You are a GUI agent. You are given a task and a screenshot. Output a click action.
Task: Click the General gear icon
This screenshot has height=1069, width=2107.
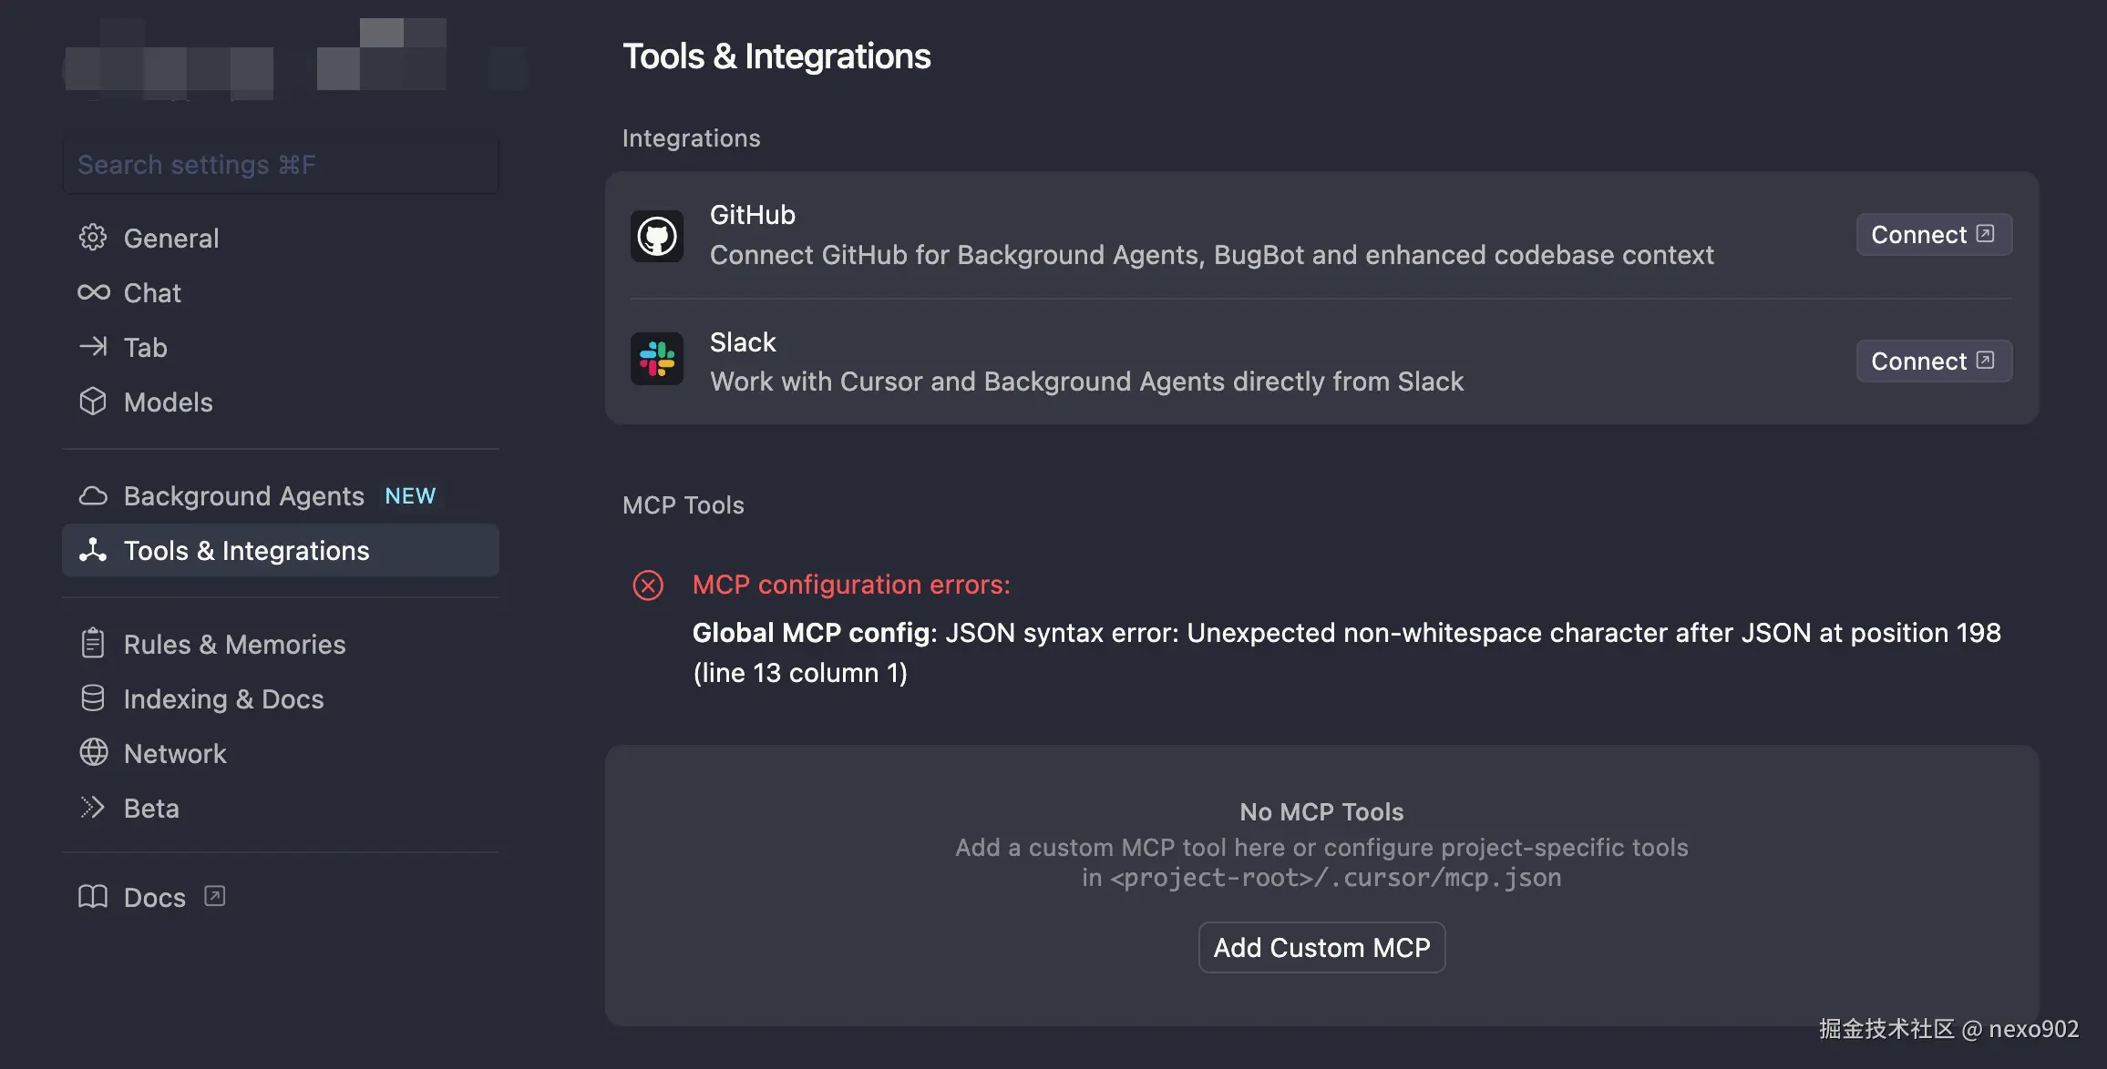(93, 238)
